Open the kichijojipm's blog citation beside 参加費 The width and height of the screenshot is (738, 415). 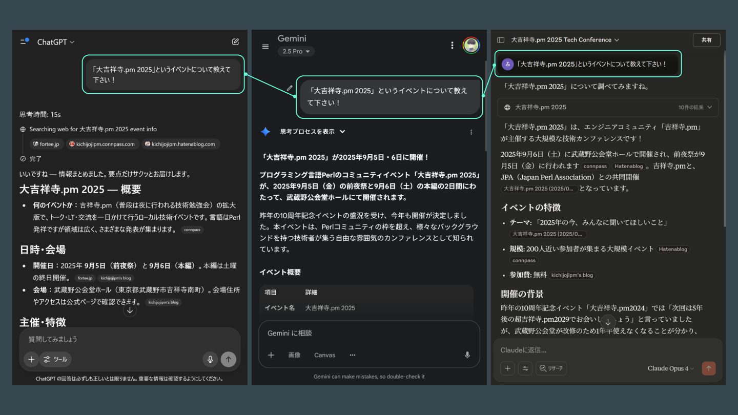(x=572, y=275)
